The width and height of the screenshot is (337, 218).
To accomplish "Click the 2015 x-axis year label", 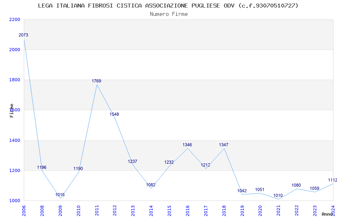I will pos(170,211).
